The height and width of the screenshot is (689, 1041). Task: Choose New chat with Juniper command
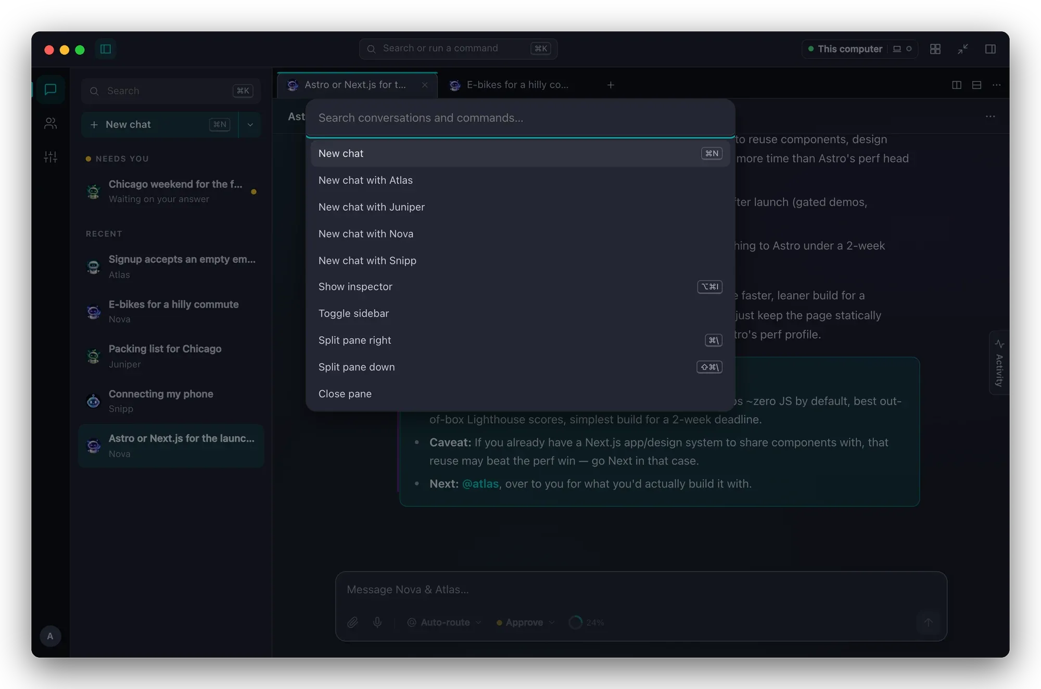pos(520,207)
